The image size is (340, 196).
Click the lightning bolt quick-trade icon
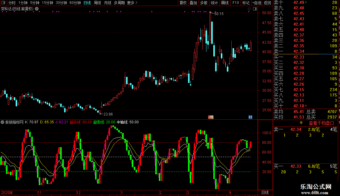coord(301,123)
